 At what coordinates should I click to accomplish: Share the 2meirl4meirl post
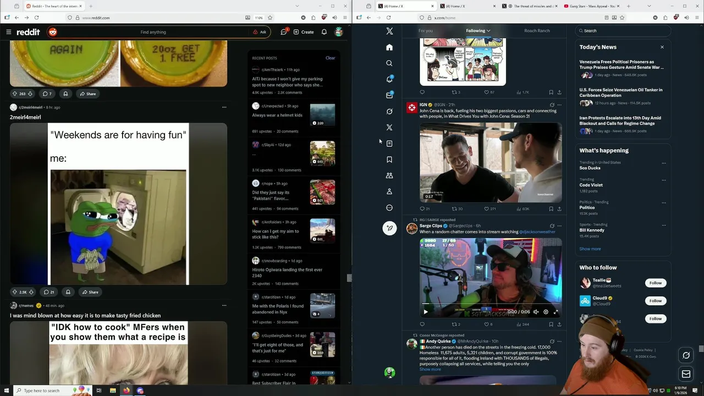[x=89, y=292]
